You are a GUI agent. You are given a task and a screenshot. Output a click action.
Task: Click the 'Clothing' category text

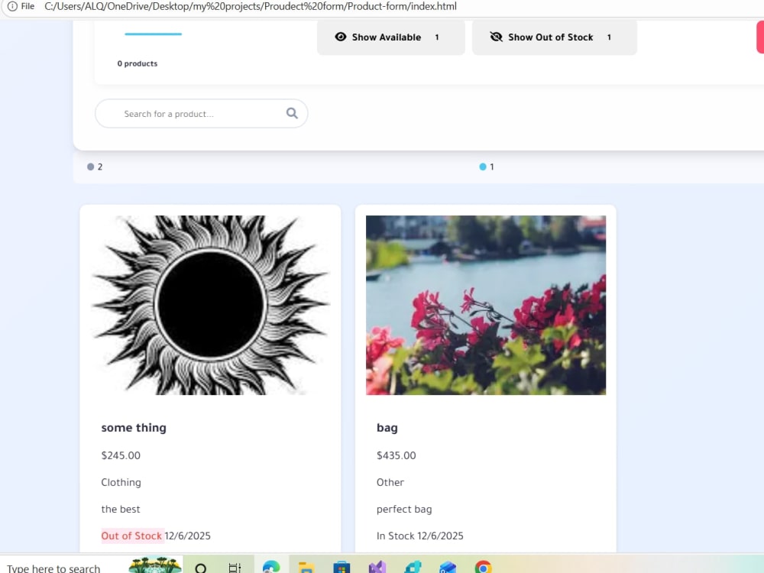[x=121, y=482]
